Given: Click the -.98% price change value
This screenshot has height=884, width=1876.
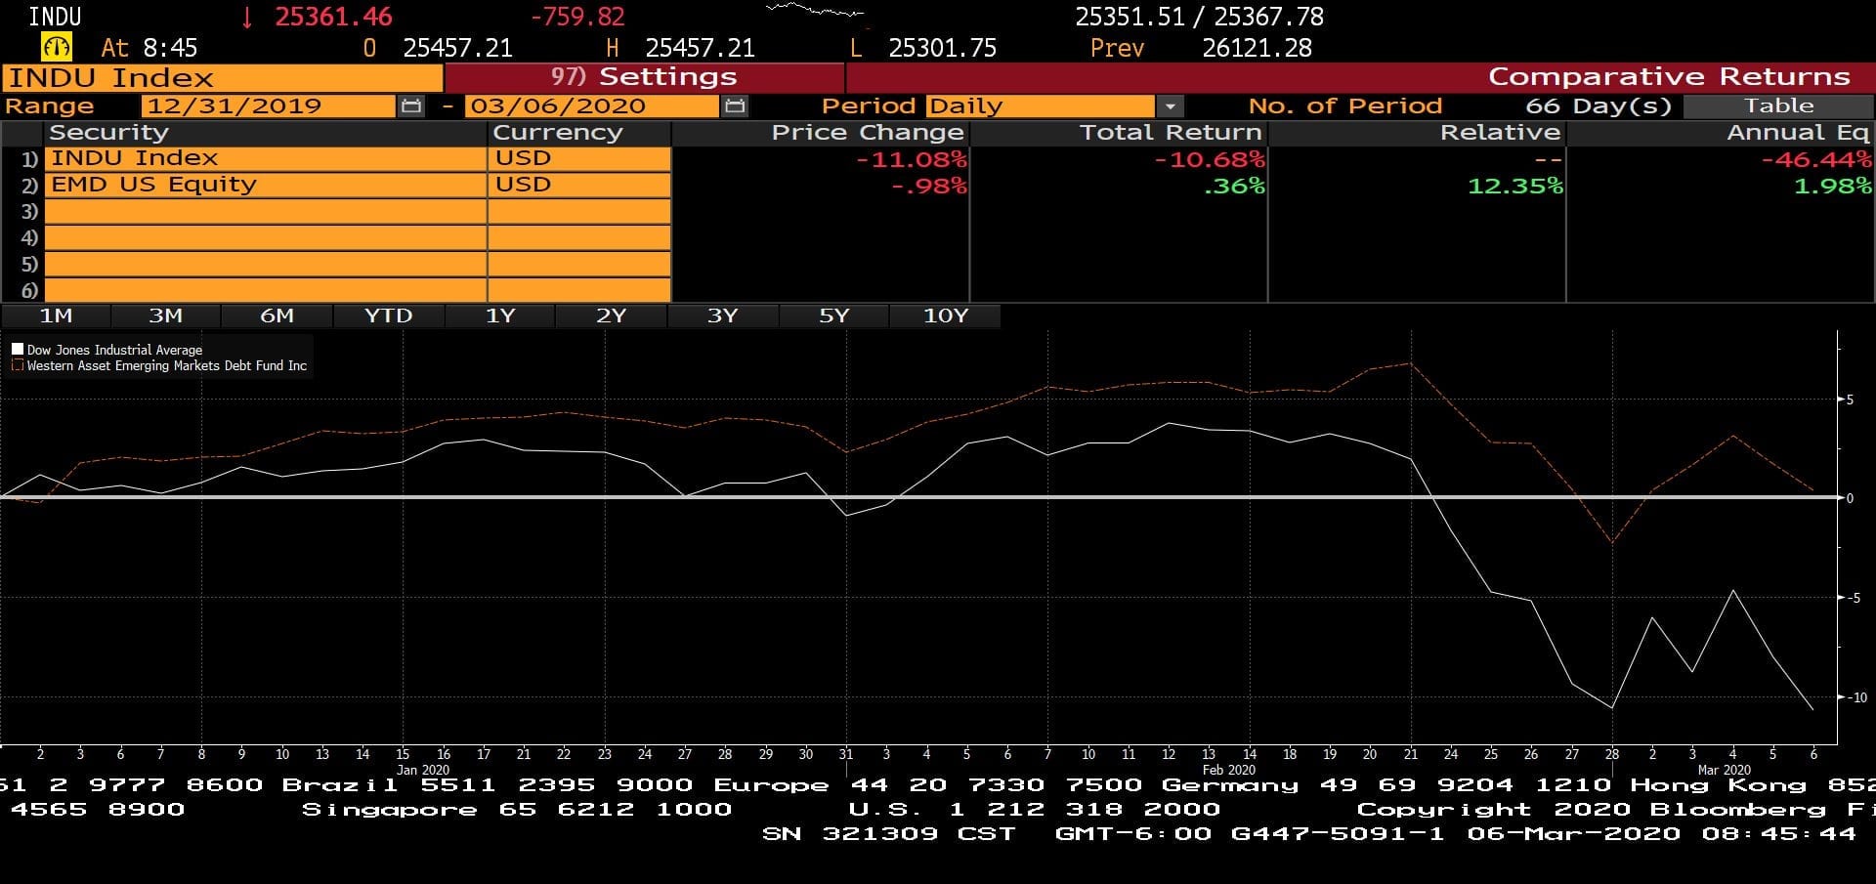Looking at the screenshot, I should point(929,186).
